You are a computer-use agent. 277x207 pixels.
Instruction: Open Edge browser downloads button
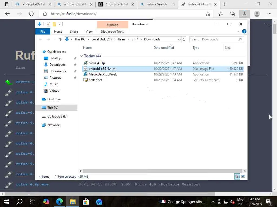[245, 14]
